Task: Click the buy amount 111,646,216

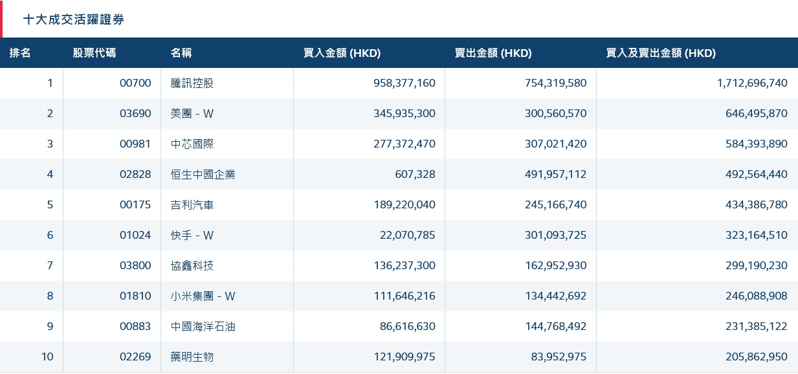Action: 405,296
